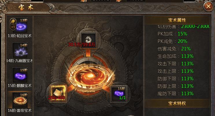Screen dimensions: 215x116
Task: Click the 宝术 title label
Action: 26,8
